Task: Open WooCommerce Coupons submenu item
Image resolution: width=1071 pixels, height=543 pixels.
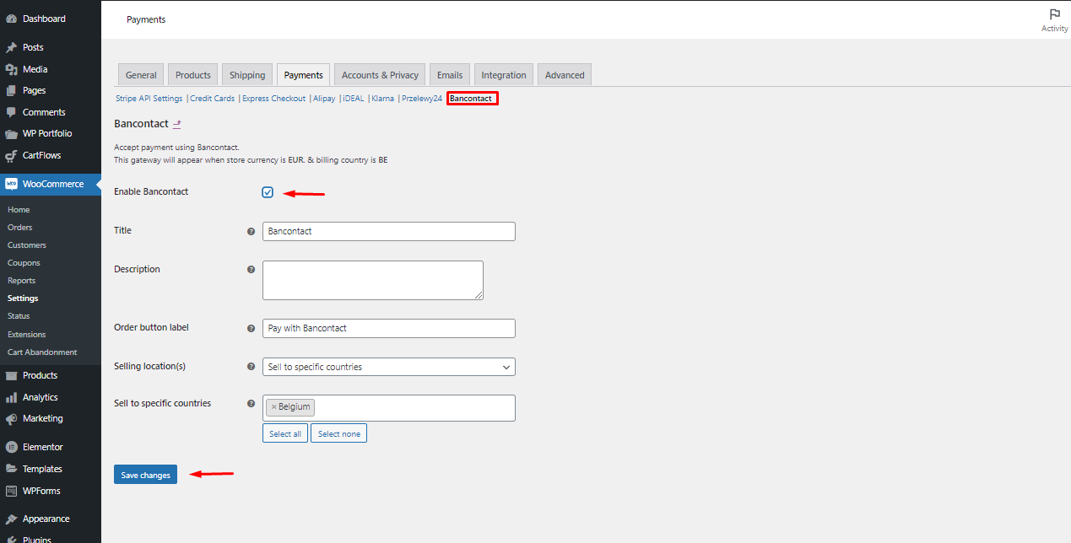Action: tap(24, 263)
